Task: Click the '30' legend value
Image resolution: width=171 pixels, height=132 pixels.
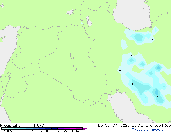Action: 59,131
